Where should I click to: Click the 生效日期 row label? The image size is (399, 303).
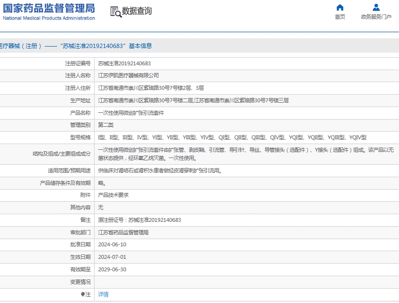pyautogui.click(x=80, y=257)
